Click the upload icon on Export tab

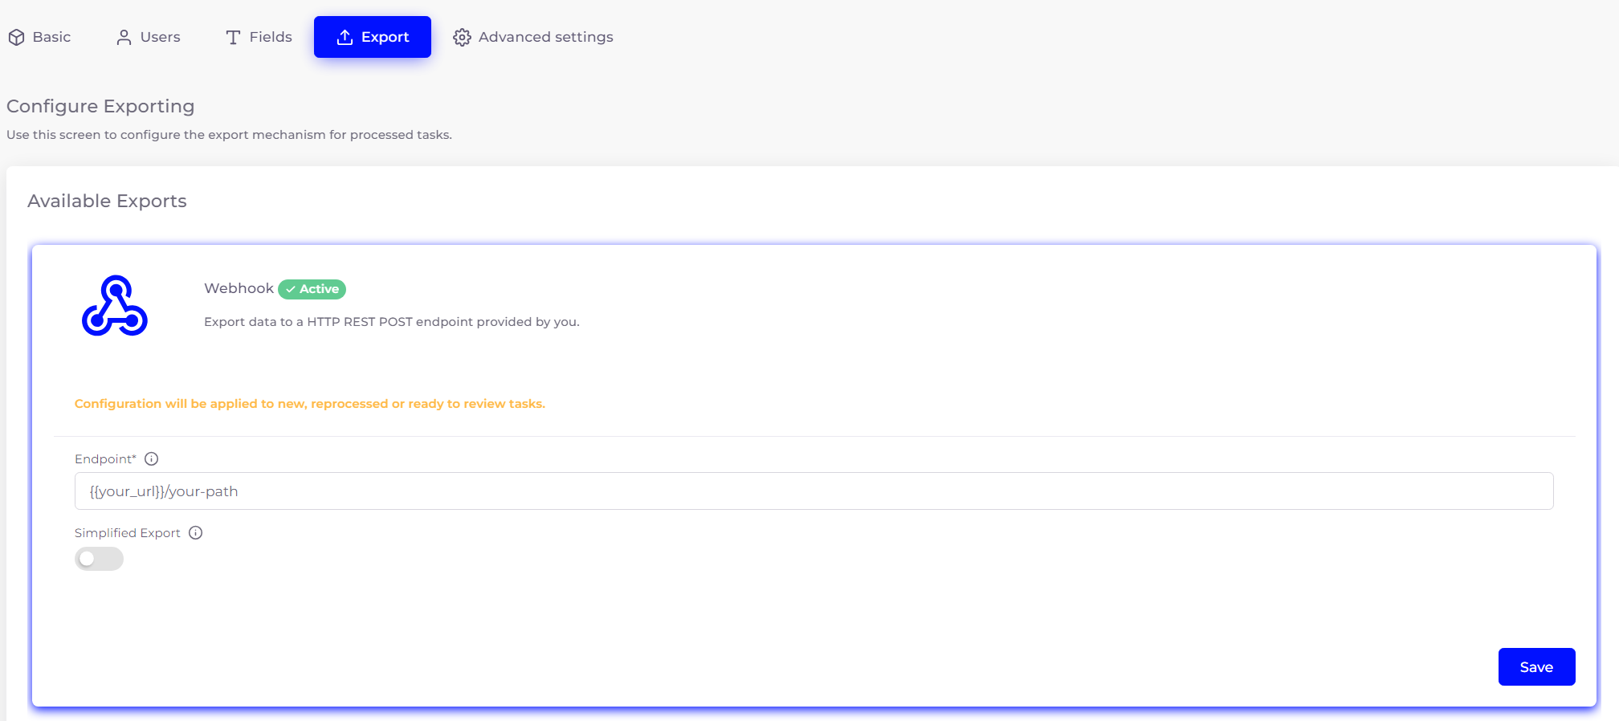(345, 38)
